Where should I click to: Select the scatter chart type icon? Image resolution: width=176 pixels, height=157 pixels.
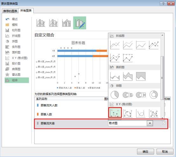[115, 113]
